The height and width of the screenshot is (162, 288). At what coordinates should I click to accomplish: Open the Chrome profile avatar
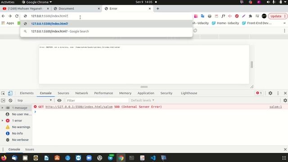pyautogui.click(x=264, y=16)
